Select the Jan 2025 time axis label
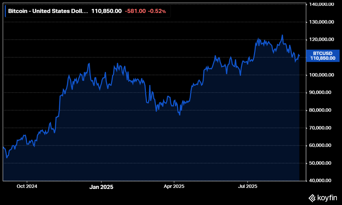Image resolution: width=342 pixels, height=205 pixels. (101, 187)
